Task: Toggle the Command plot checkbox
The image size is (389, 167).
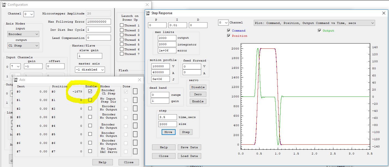Action: [229, 31]
